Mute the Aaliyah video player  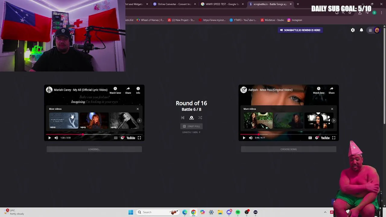pos(251,138)
